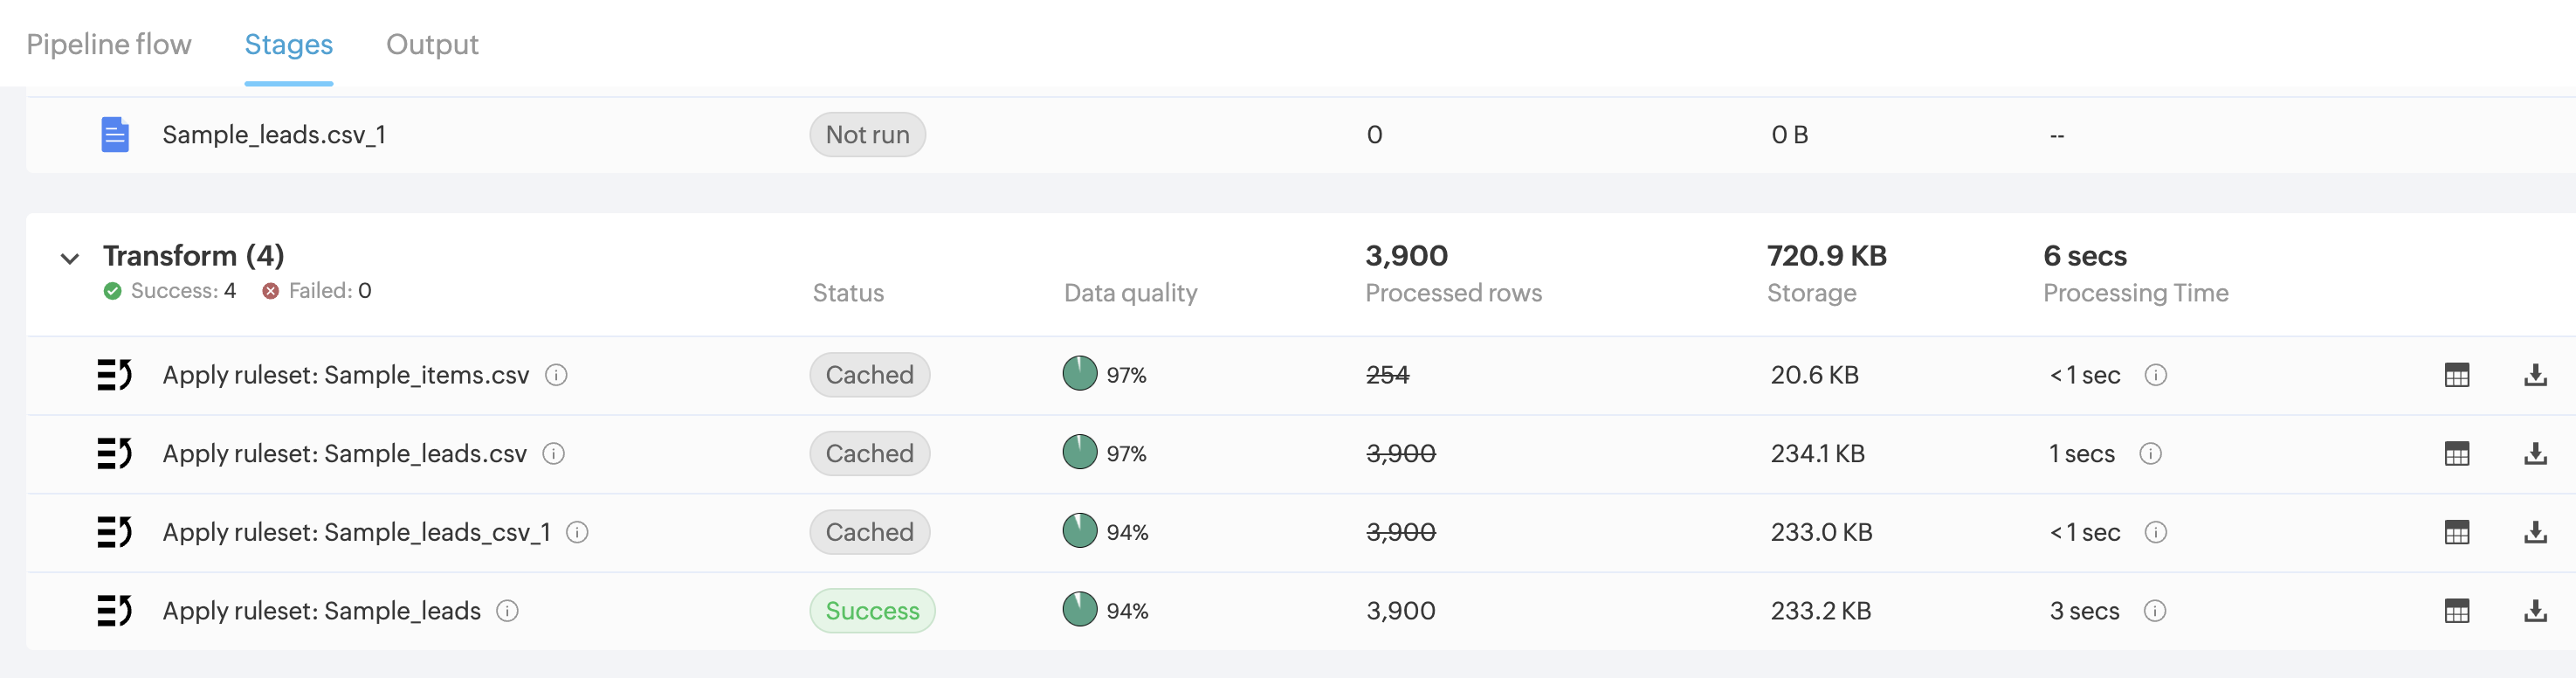Click the 94% data quality pie for Sample_leads
The image size is (2576, 678).
(x=1080, y=610)
